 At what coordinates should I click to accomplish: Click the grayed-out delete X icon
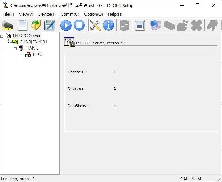tap(197, 26)
